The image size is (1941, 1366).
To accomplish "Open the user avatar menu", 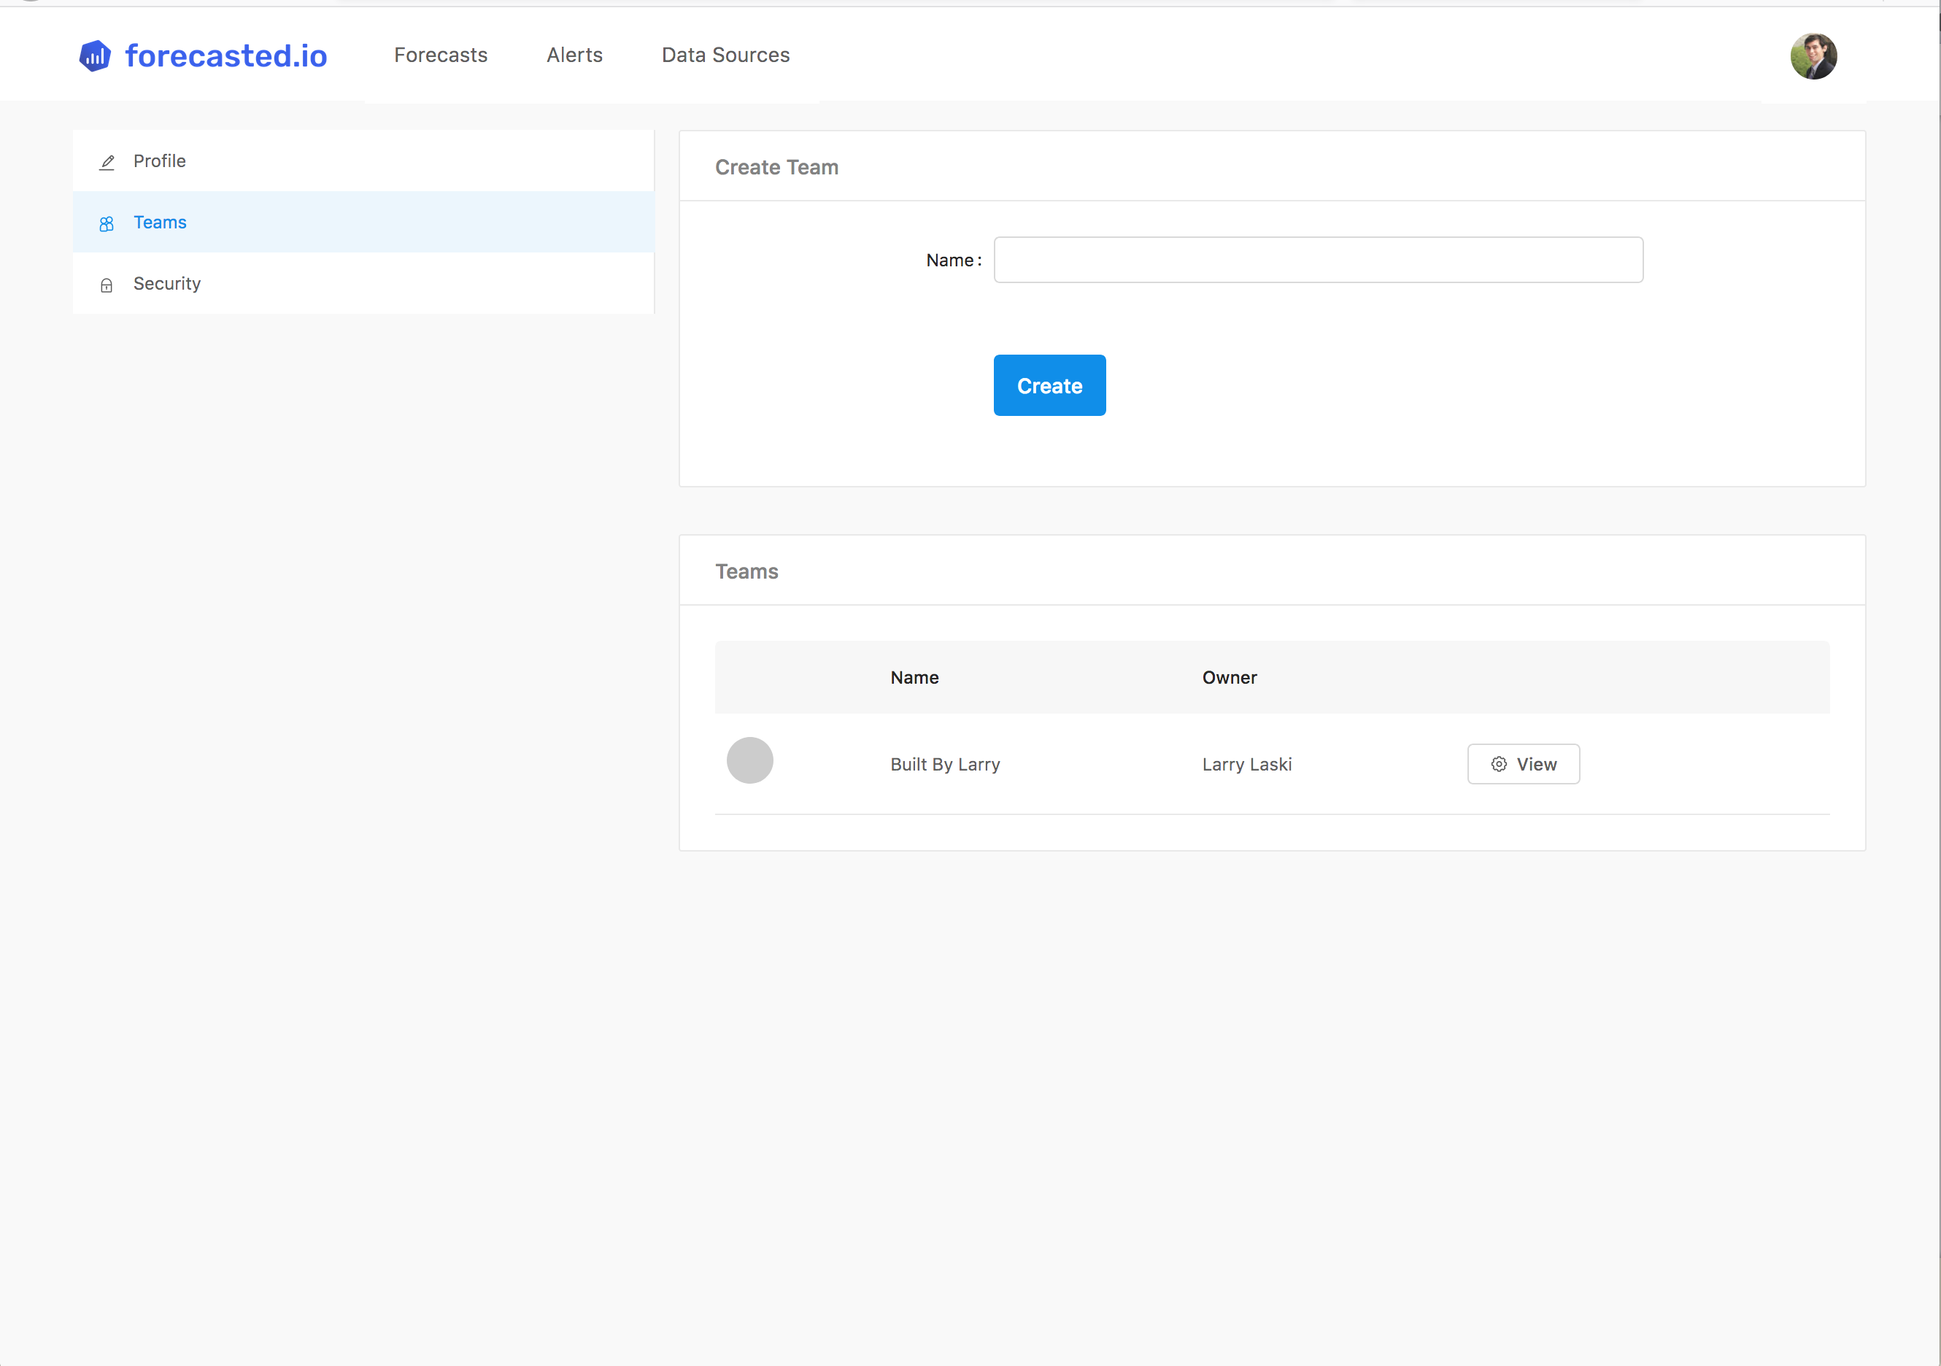I will [x=1813, y=55].
